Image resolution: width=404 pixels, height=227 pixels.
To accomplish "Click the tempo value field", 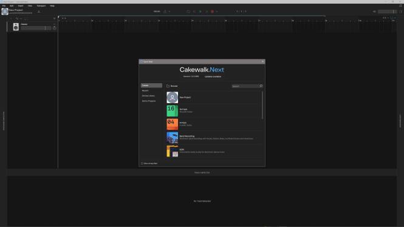I will pyautogui.click(x=157, y=12).
